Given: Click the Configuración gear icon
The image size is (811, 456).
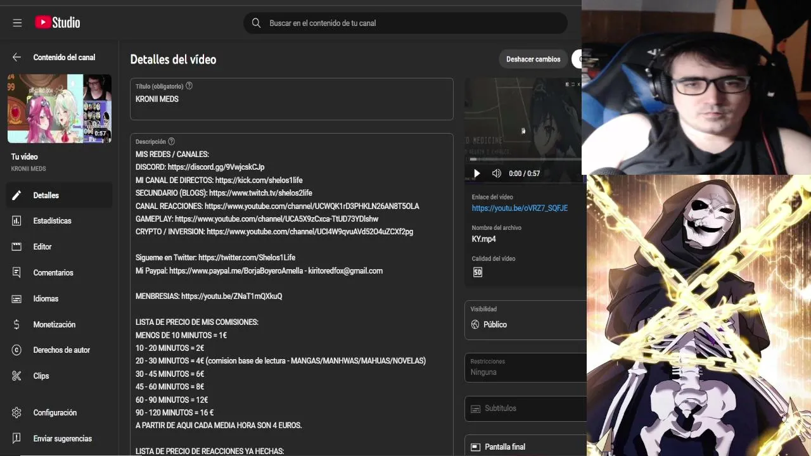Looking at the screenshot, I should click(x=17, y=412).
